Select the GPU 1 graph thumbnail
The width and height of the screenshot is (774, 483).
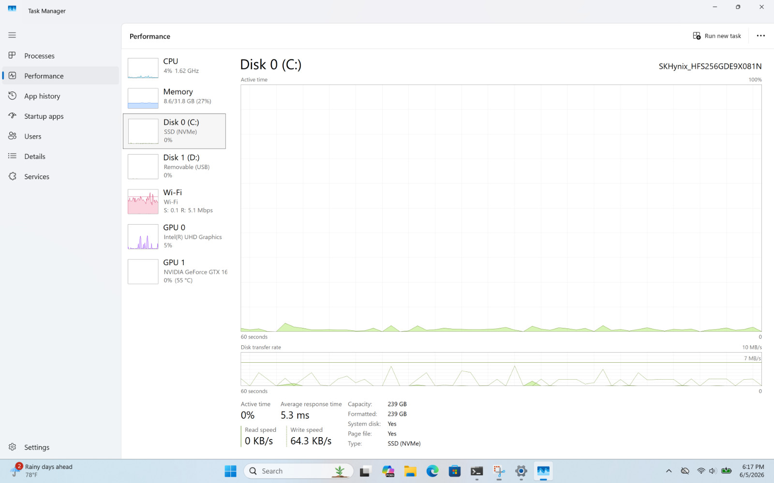pos(143,271)
